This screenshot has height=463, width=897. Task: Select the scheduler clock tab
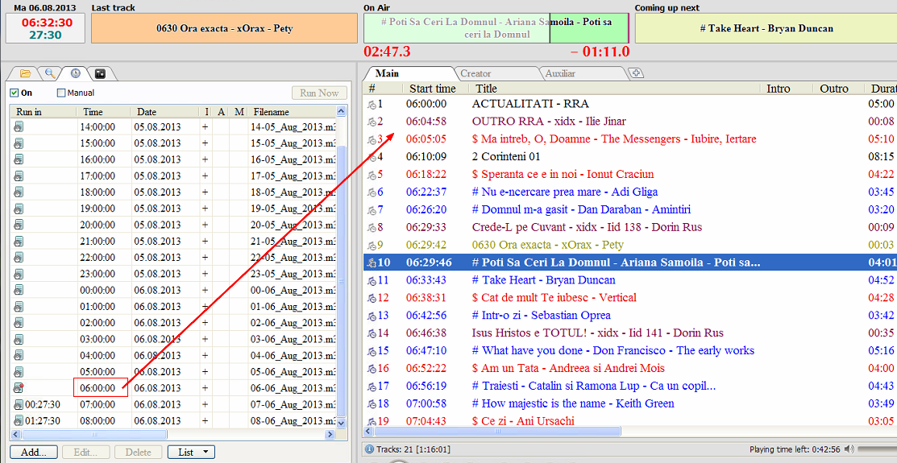click(75, 73)
